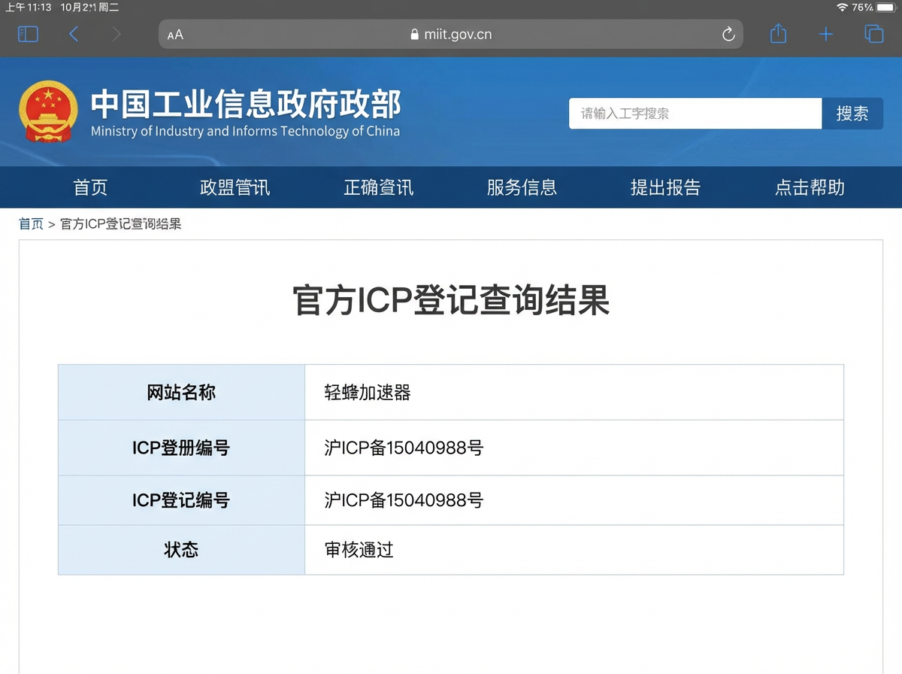Show all open tabs overview
Image resolution: width=902 pixels, height=674 pixels.
(873, 34)
